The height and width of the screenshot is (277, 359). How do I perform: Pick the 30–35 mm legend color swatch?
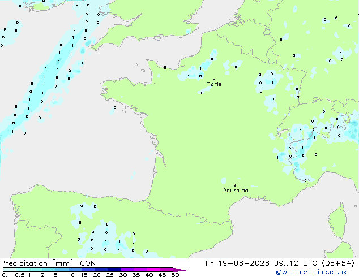(127, 270)
